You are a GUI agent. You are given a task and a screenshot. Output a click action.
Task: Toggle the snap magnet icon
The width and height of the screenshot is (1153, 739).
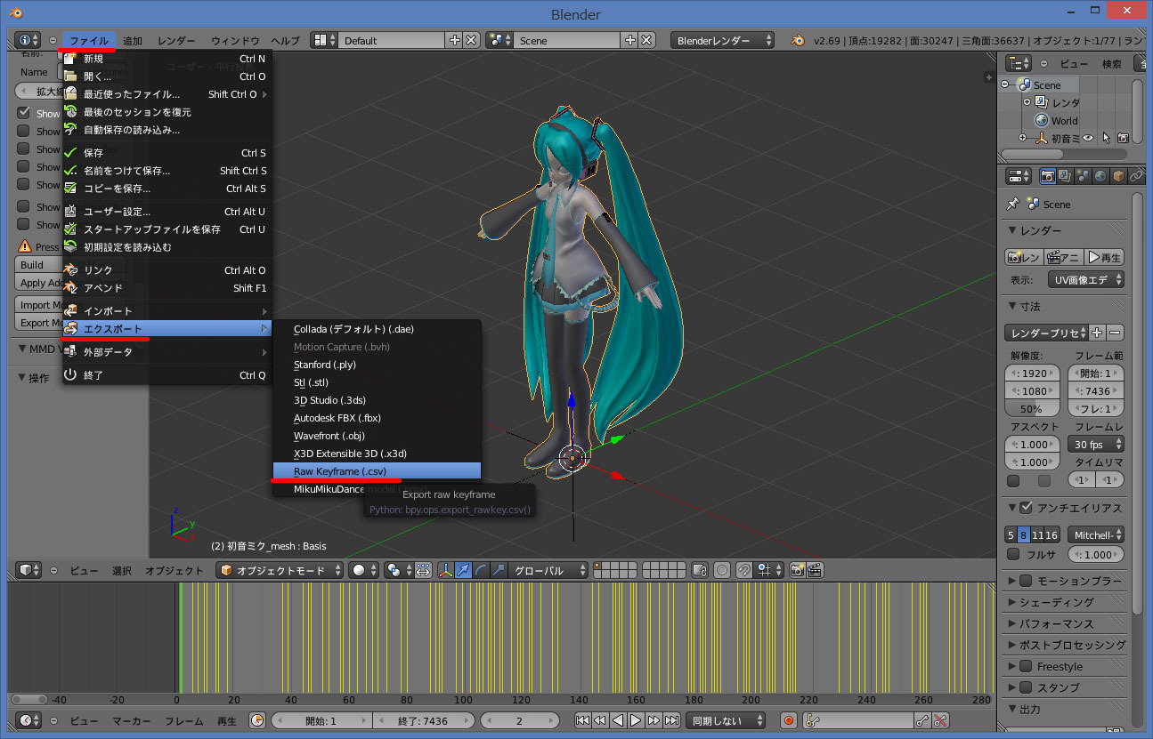point(744,570)
